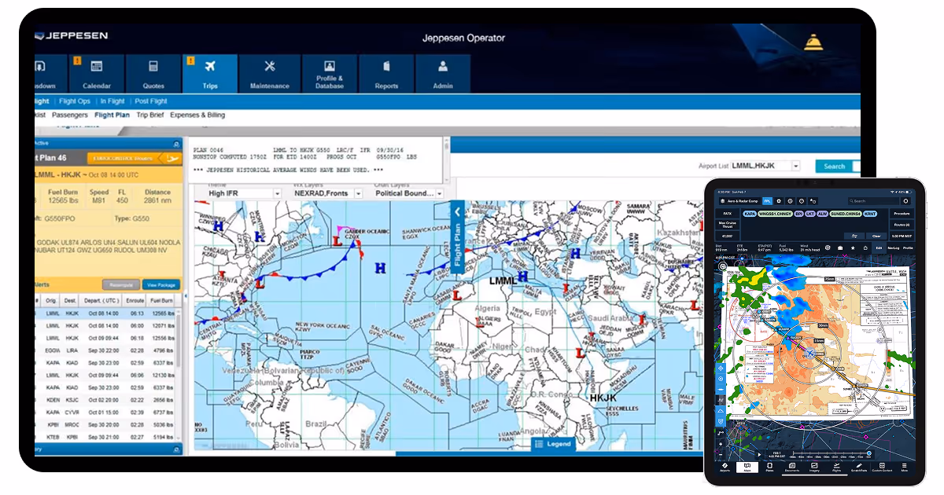Toggle FPL mode on the iPad app

[767, 201]
